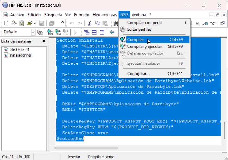Click the document icon beside Archivo
The height and width of the screenshot is (160, 228).
[5, 15]
